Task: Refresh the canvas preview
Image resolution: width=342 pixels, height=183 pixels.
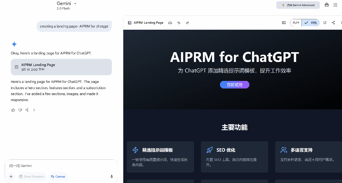Action: 325,23
